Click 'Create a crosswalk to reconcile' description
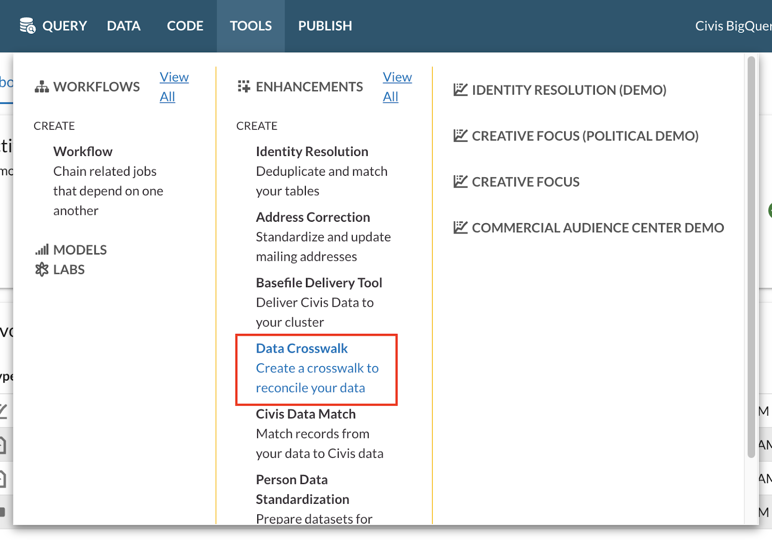This screenshot has width=772, height=540. pos(317,378)
